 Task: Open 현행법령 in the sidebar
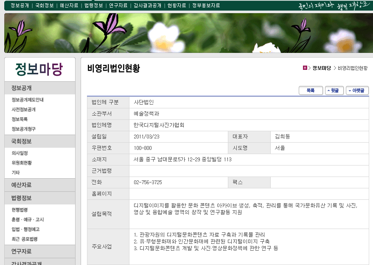point(20,210)
